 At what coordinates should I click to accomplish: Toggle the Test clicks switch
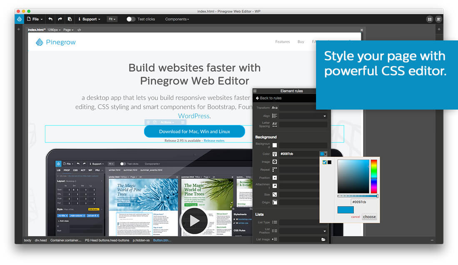(131, 19)
